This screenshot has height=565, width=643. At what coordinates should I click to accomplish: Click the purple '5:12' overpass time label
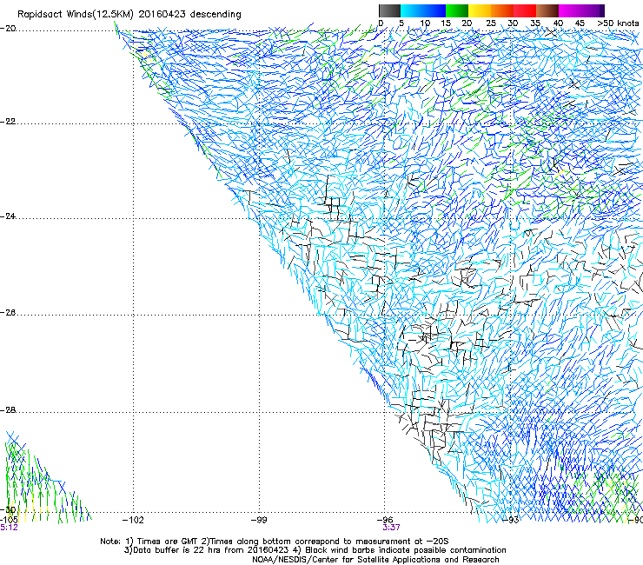click(9, 528)
